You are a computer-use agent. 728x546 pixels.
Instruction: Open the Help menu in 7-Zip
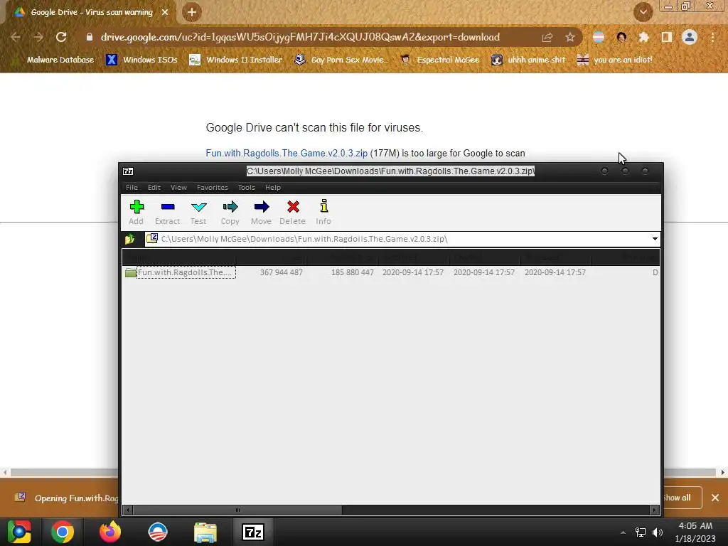click(x=273, y=188)
